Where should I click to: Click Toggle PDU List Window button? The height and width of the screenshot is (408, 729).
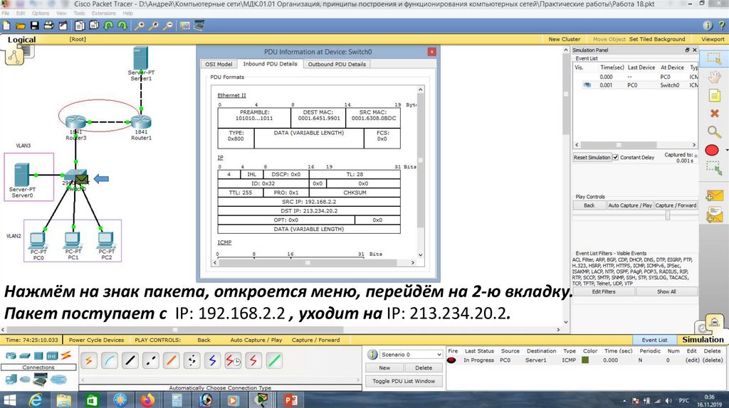(404, 381)
